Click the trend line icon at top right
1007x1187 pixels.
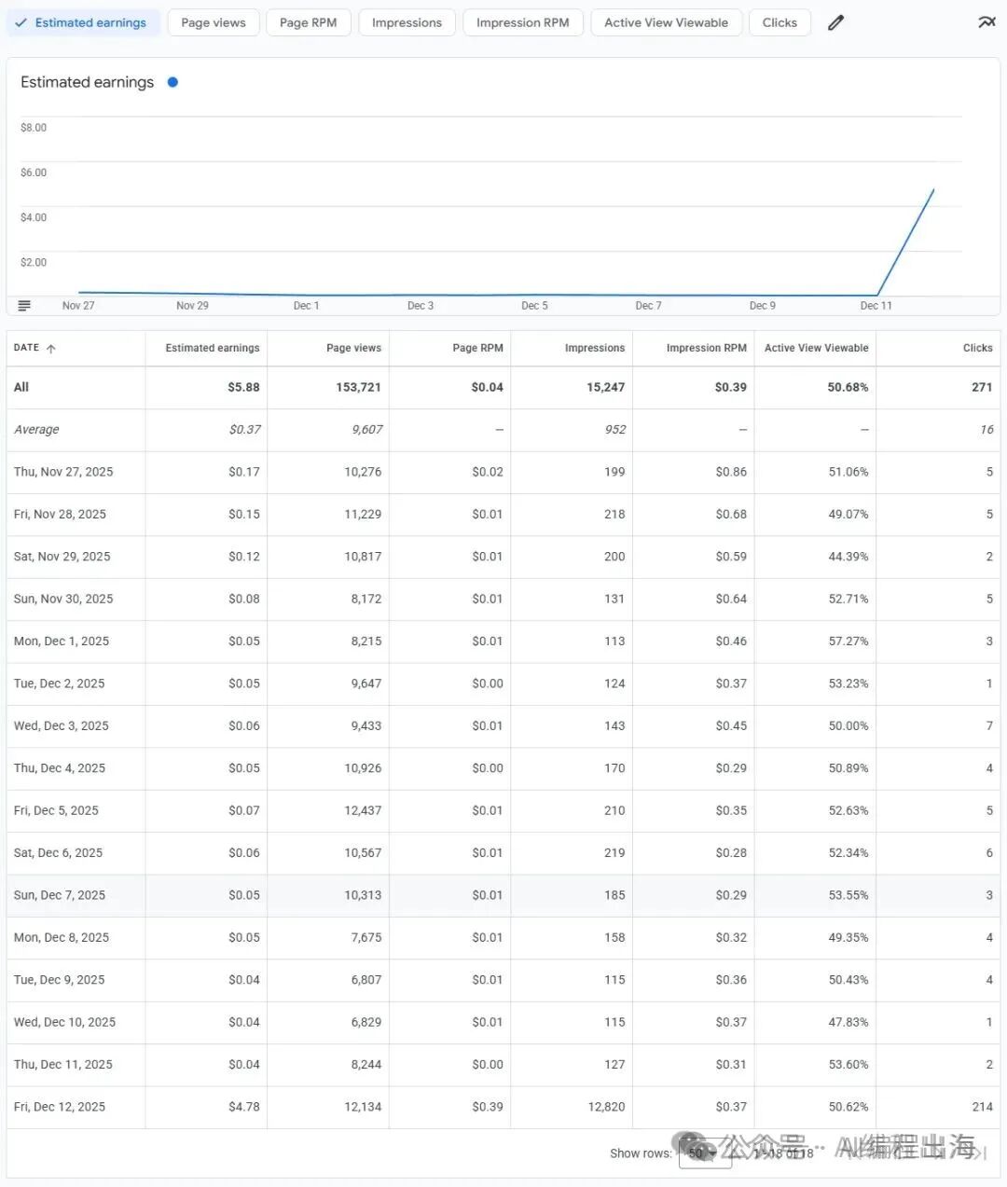point(986,21)
